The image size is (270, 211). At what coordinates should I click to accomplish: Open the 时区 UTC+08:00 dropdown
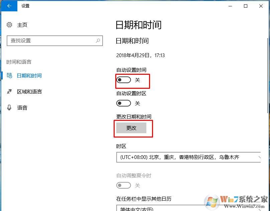point(188,157)
